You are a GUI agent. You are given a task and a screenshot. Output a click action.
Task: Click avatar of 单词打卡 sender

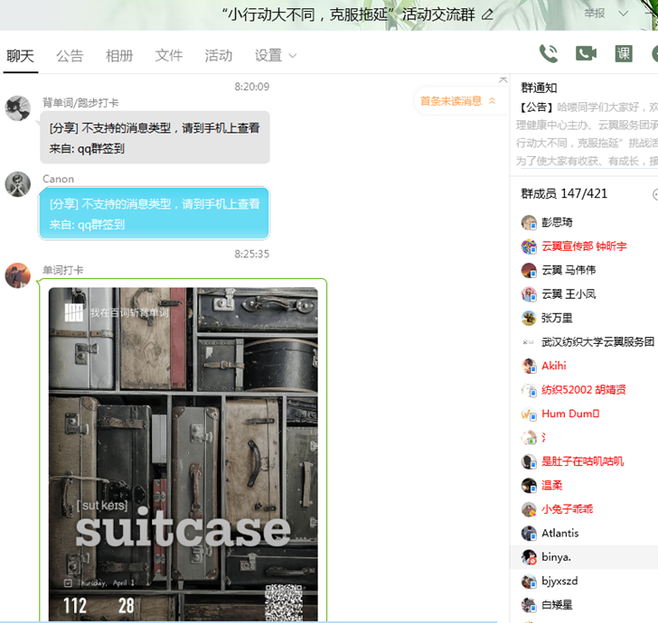[x=17, y=275]
